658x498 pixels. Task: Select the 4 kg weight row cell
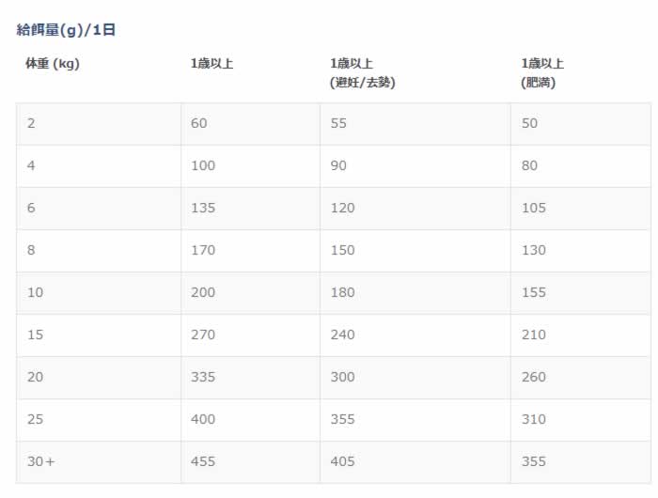click(31, 165)
